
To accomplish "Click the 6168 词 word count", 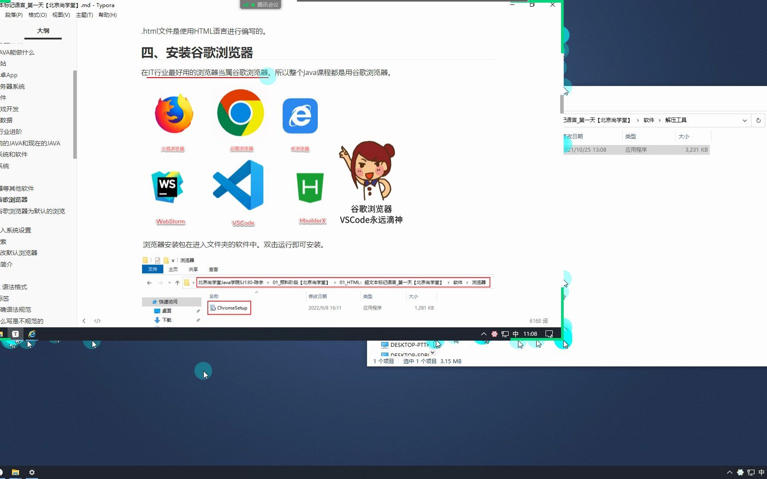I will coord(538,321).
